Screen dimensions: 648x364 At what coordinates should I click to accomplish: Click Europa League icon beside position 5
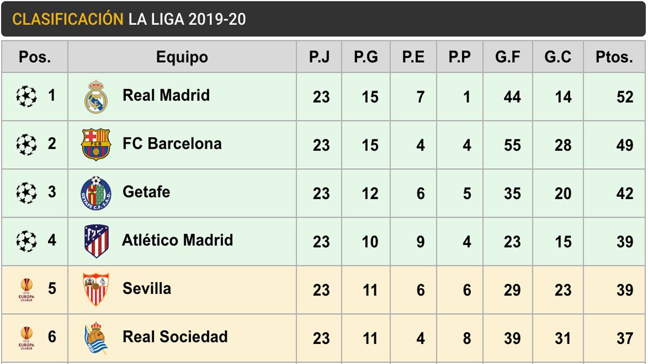[x=26, y=290]
